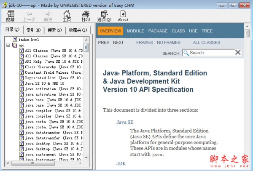Click the CHM app icon in title bar

4,5
